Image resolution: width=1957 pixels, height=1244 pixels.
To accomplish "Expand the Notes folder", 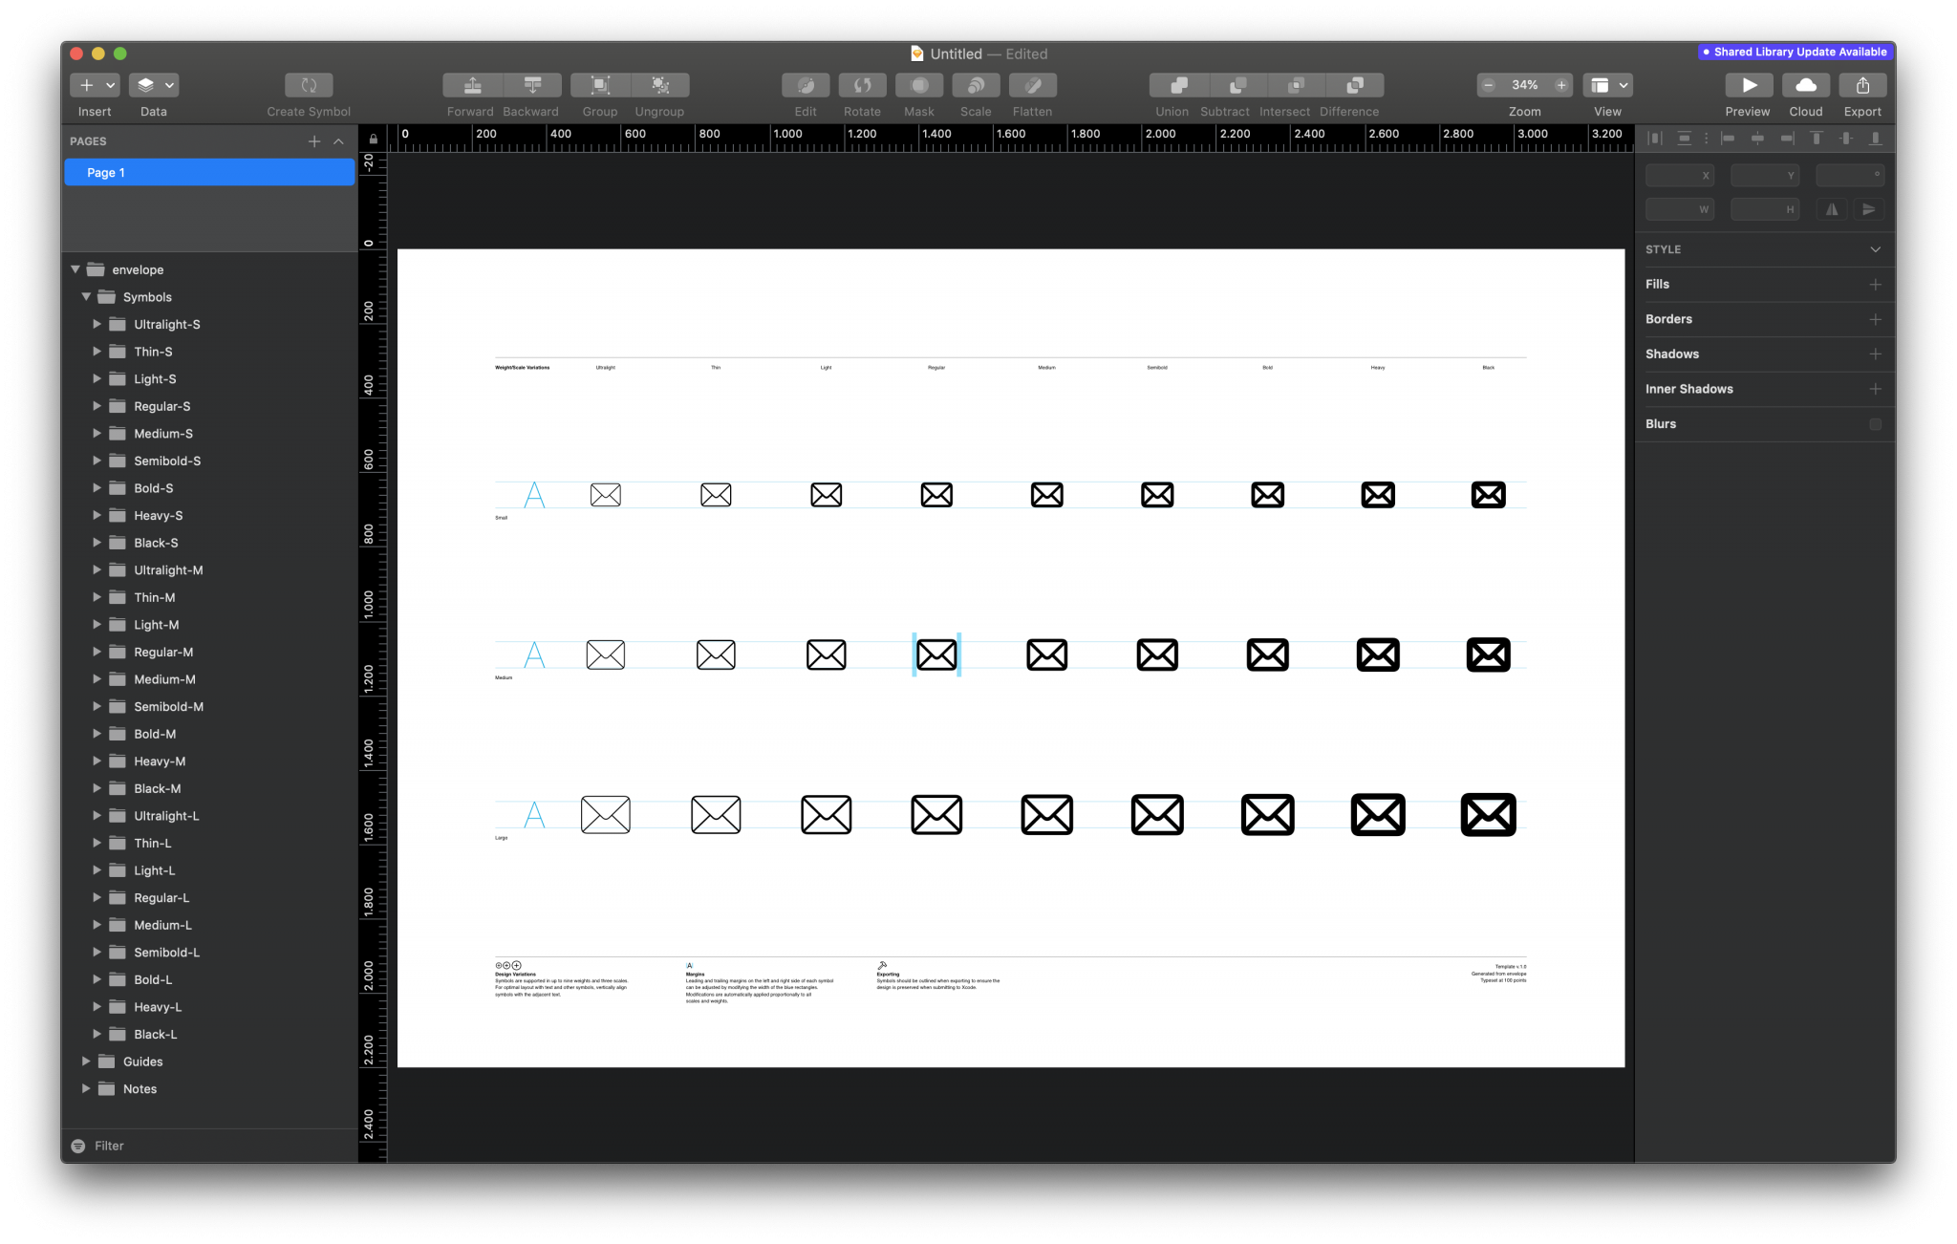I will click(x=86, y=1088).
